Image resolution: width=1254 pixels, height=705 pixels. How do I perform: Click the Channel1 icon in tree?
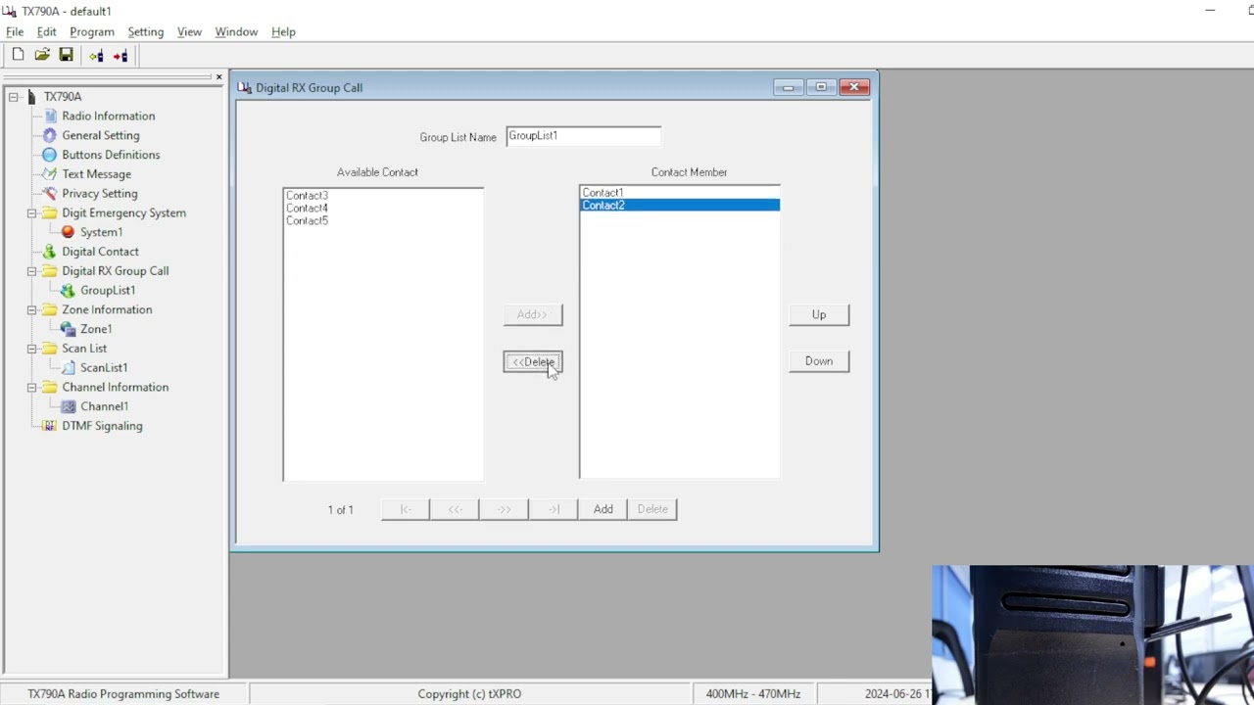(x=68, y=406)
